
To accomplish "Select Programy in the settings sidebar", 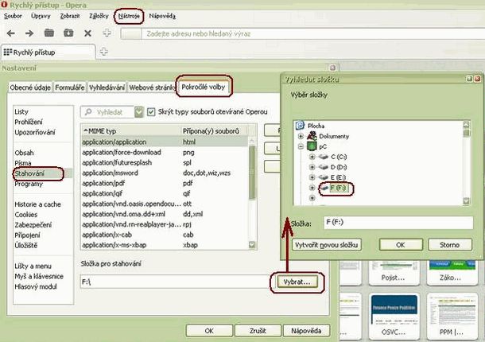I will pyautogui.click(x=29, y=184).
